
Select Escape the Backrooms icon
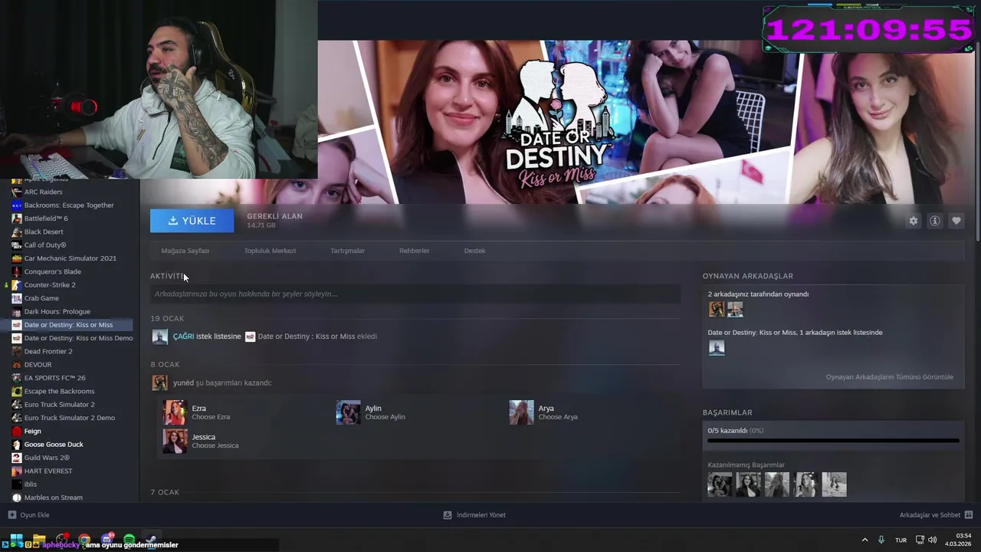coord(17,391)
